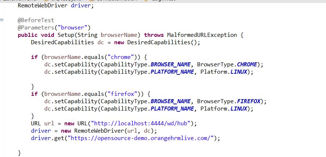Click the RemoteWebDriver type in the field declaration
This screenshot has height=157, width=326.
click(42, 6)
